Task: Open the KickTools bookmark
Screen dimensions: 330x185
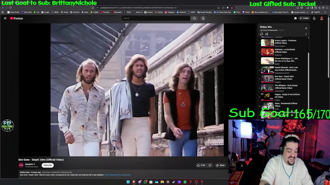Action: click(75, 12)
